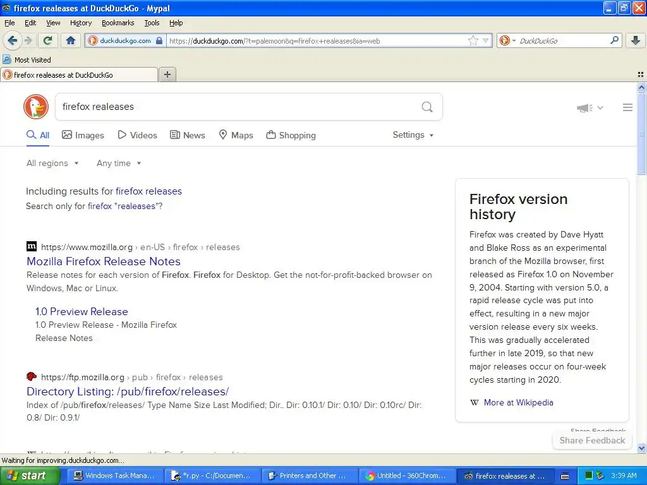Click the keyboard icon in the taskbar
This screenshot has height=485, width=647.
pyautogui.click(x=565, y=476)
